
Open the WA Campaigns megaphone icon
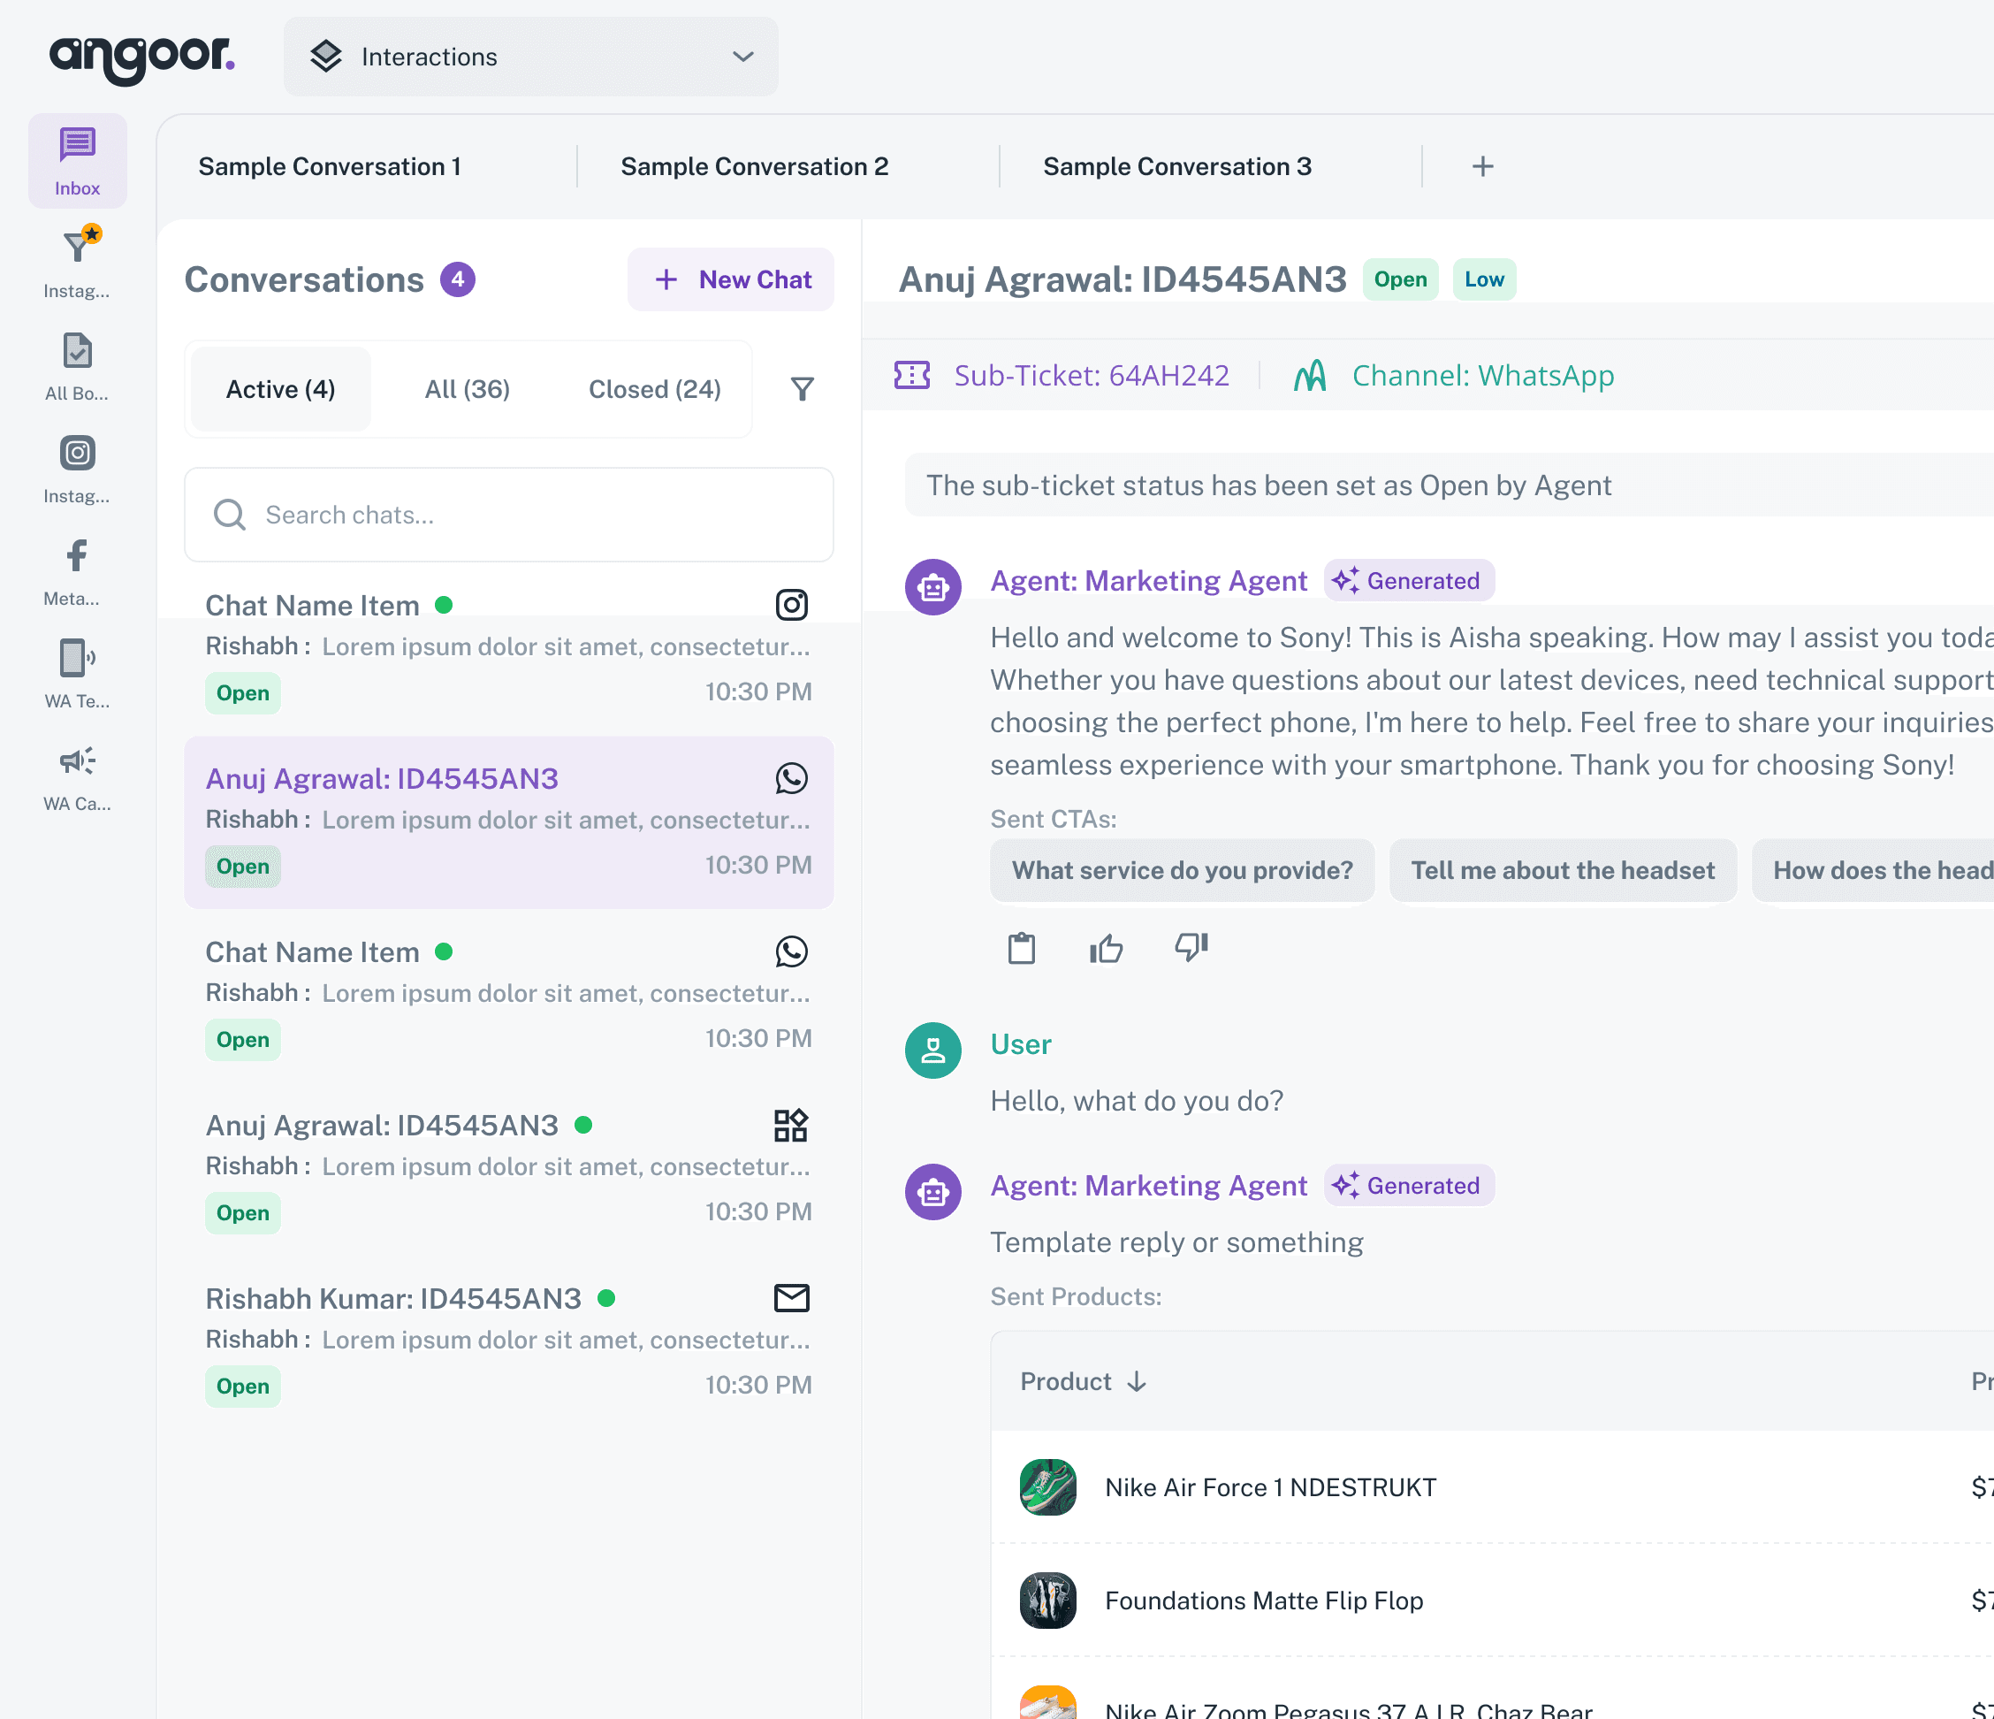pyautogui.click(x=77, y=760)
